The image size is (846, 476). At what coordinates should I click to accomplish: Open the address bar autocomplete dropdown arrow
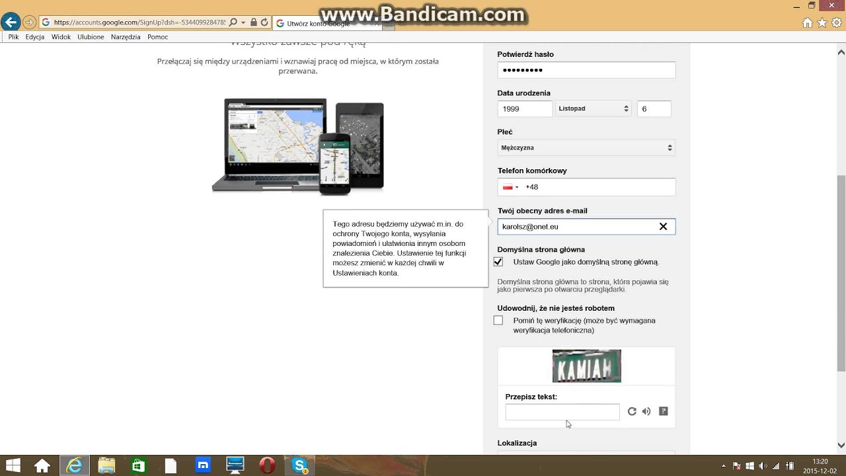pos(243,22)
